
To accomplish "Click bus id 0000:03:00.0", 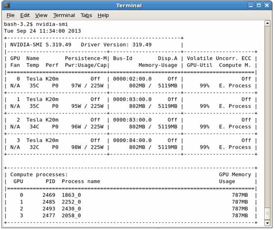I will tap(132, 99).
